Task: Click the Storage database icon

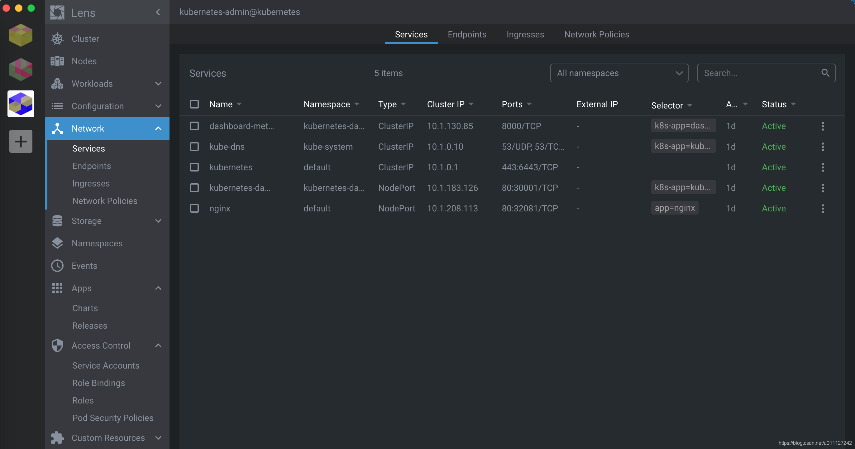Action: pos(57,221)
